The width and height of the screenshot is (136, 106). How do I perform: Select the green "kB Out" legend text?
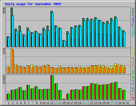pos(133,74)
